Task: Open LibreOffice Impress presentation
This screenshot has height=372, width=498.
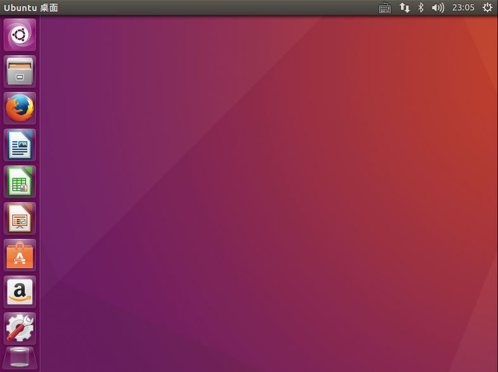Action: click(x=20, y=218)
